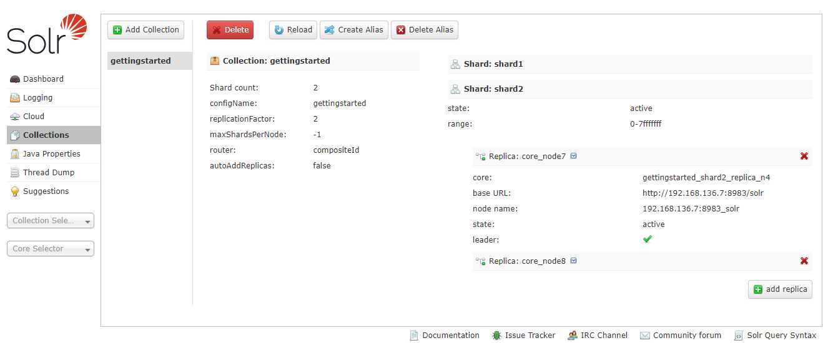
Task: Click the Java Properties jar icon
Action: tap(15, 154)
